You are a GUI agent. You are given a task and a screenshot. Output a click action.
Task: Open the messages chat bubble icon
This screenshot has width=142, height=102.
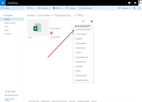[x=129, y=3]
